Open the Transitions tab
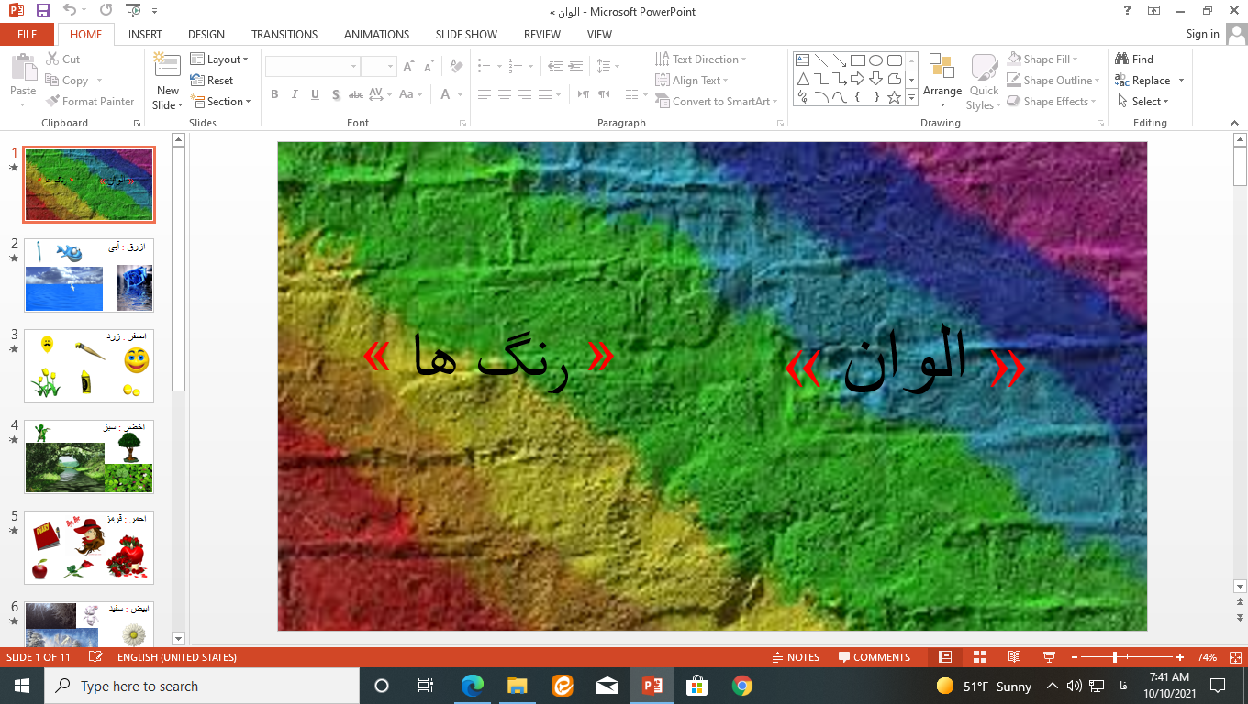 pyautogui.click(x=284, y=35)
